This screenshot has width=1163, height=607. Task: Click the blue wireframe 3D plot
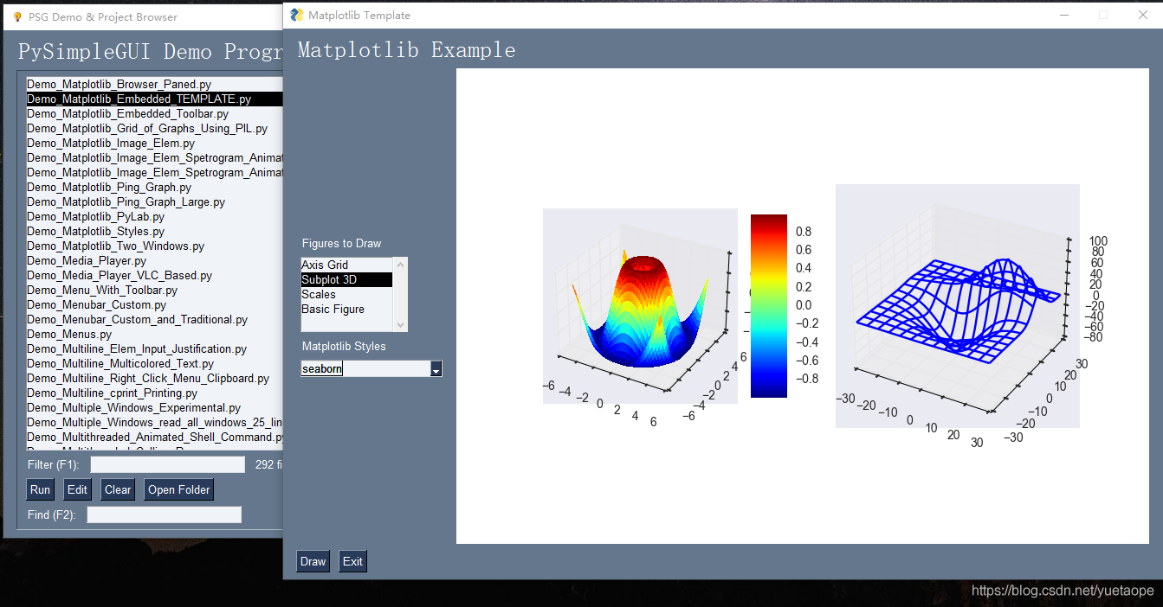coord(957,306)
